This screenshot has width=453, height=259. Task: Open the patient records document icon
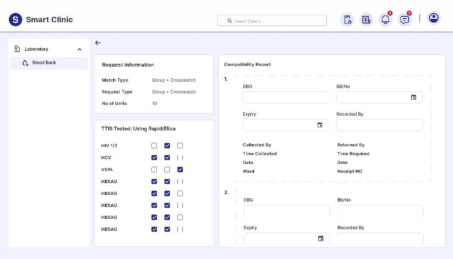coord(347,20)
